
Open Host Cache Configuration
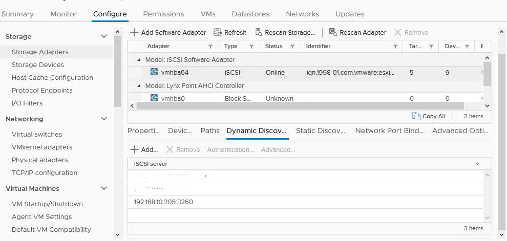52,78
